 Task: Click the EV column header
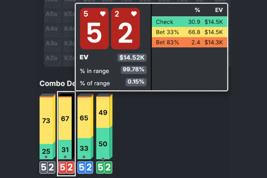(x=219, y=10)
